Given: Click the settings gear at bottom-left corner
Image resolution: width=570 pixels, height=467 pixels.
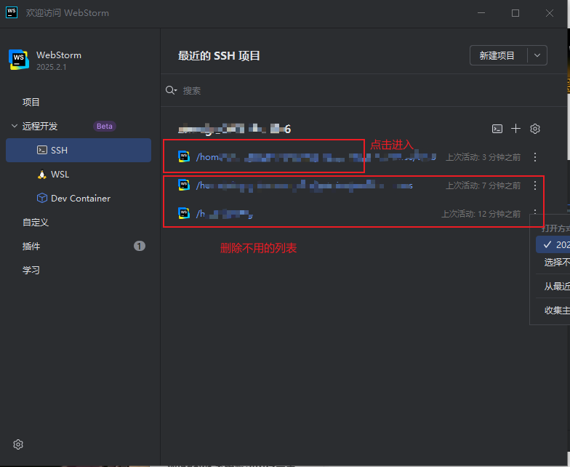Looking at the screenshot, I should click(x=19, y=444).
